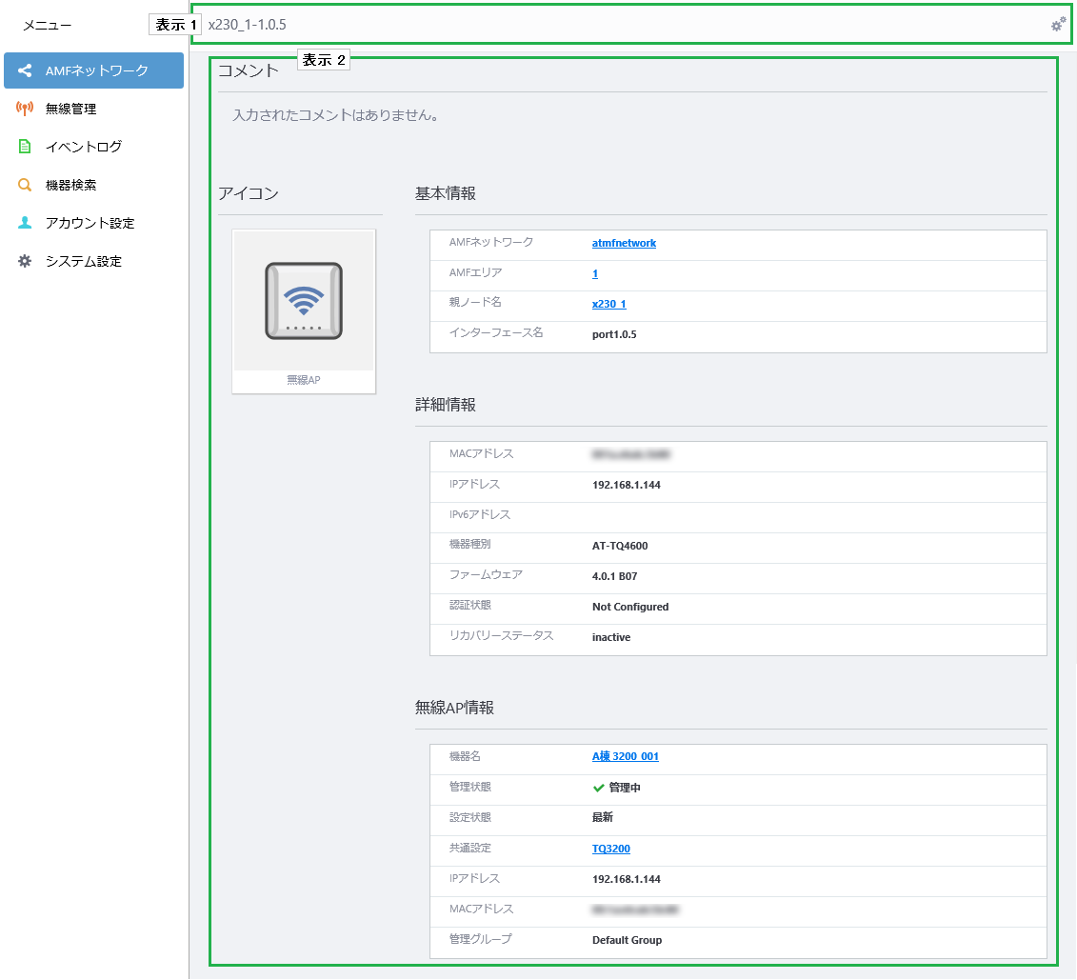Open the TQ3200 common settings link
The width and height of the screenshot is (1077, 980).
pyautogui.click(x=610, y=849)
